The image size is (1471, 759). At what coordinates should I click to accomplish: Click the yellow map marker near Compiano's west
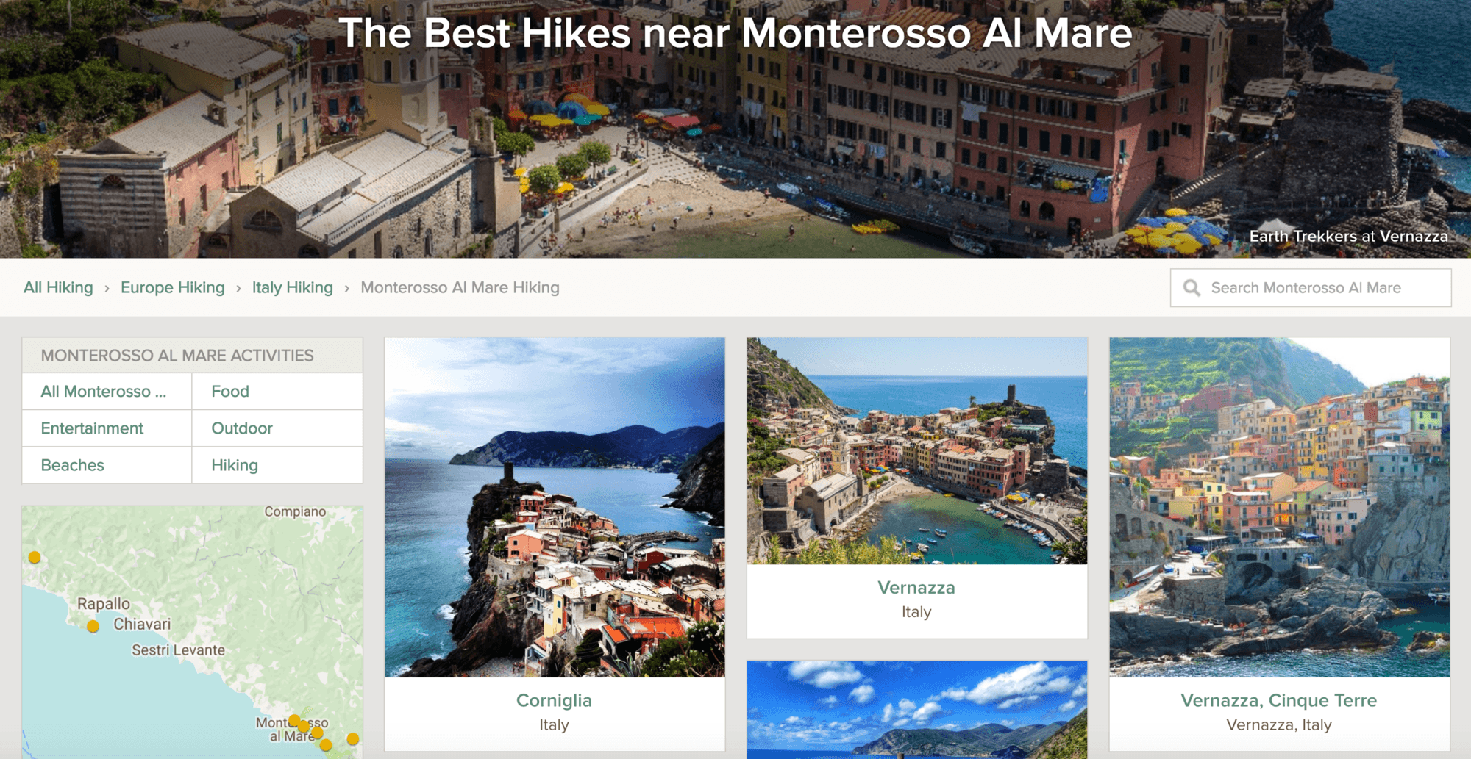click(35, 558)
